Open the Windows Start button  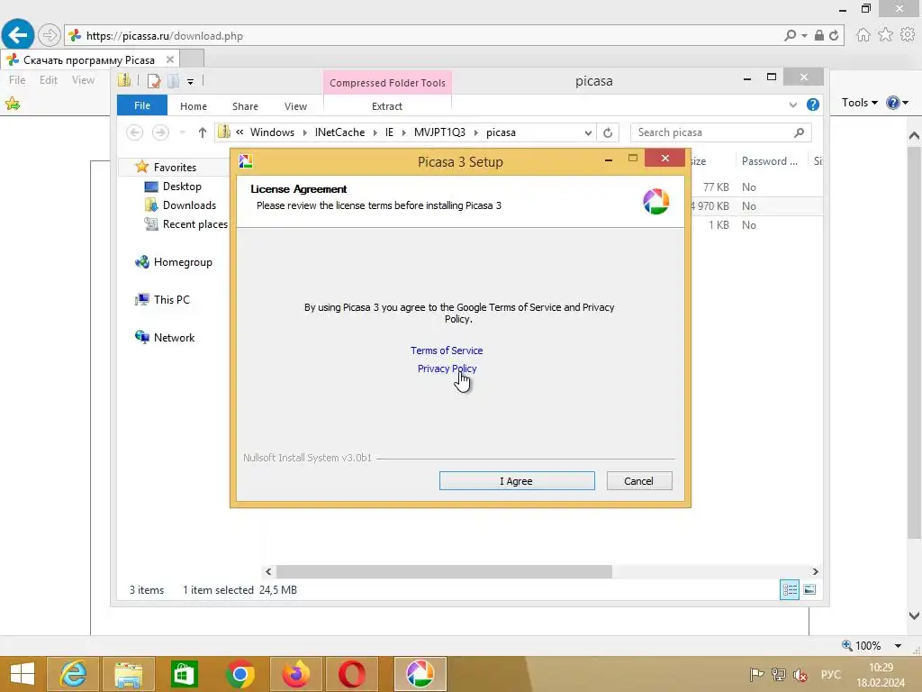click(x=22, y=674)
